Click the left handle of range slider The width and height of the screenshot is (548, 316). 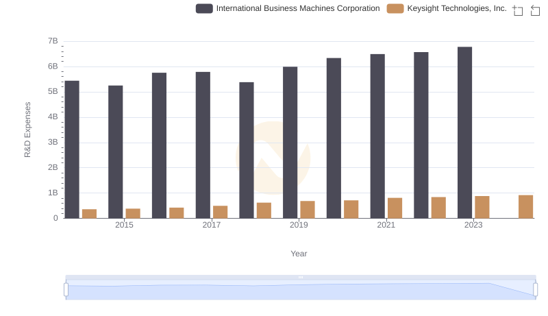(66, 290)
